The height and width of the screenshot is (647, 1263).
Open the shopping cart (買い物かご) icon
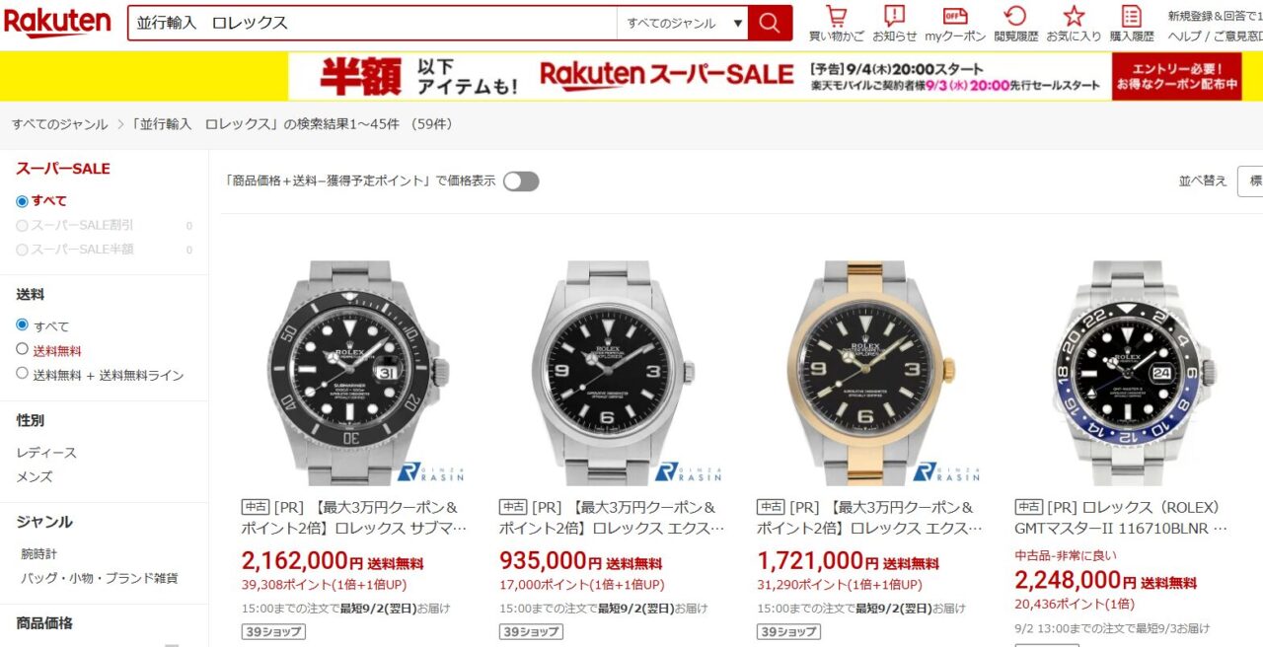pyautogui.click(x=836, y=24)
